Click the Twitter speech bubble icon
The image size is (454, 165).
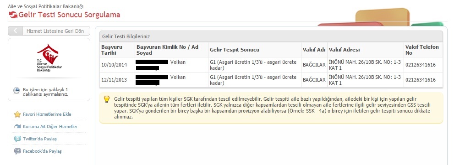click(x=17, y=139)
